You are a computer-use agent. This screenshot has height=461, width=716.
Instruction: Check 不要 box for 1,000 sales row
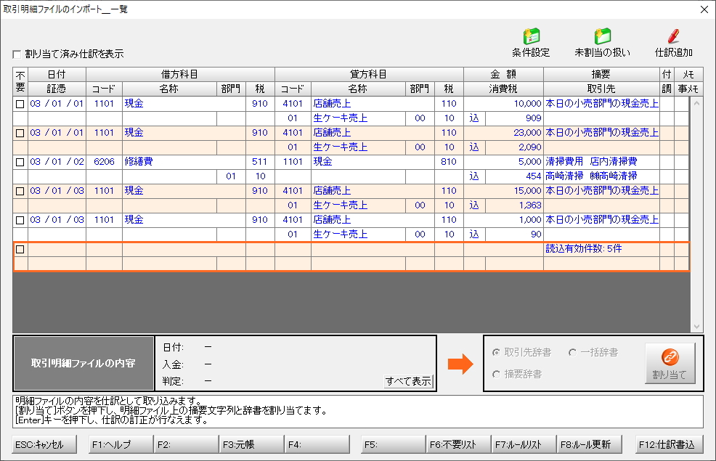20,220
